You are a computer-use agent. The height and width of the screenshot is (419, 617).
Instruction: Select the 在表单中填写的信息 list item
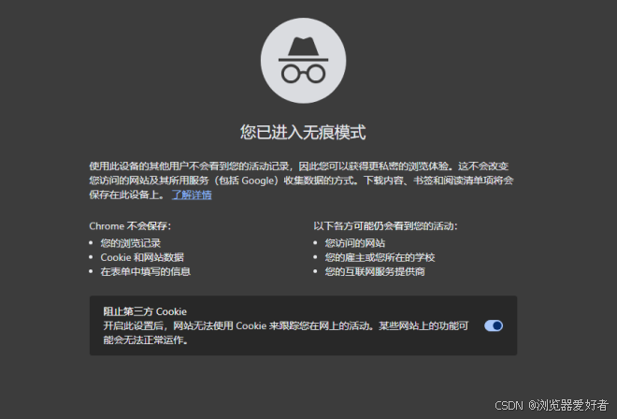click(x=146, y=271)
